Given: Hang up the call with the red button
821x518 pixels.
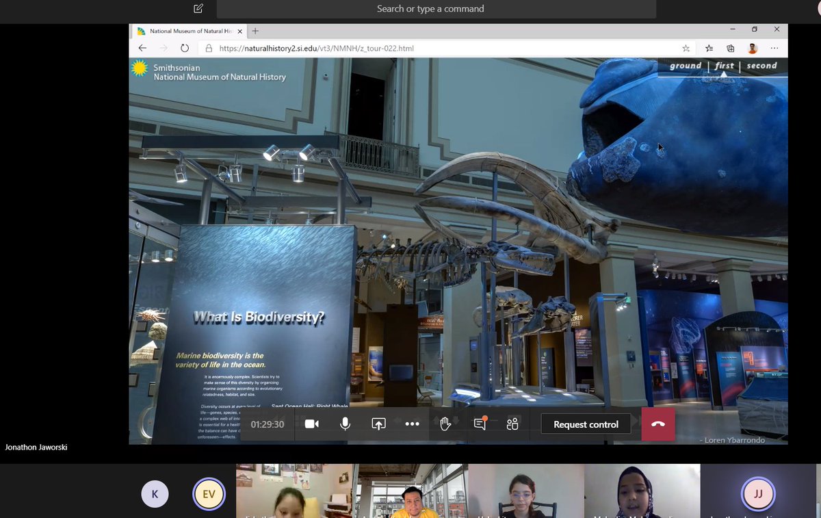Looking at the screenshot, I should (x=658, y=424).
